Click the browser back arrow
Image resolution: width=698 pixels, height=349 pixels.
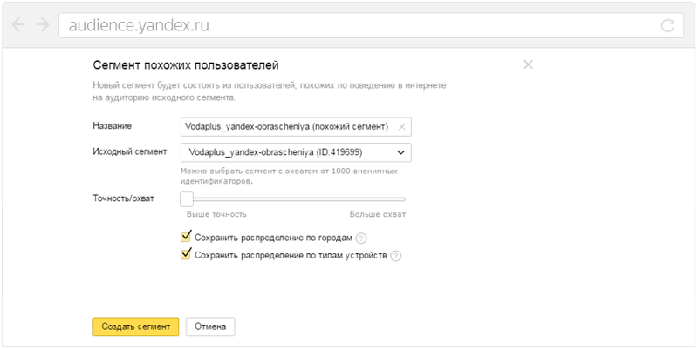(18, 25)
